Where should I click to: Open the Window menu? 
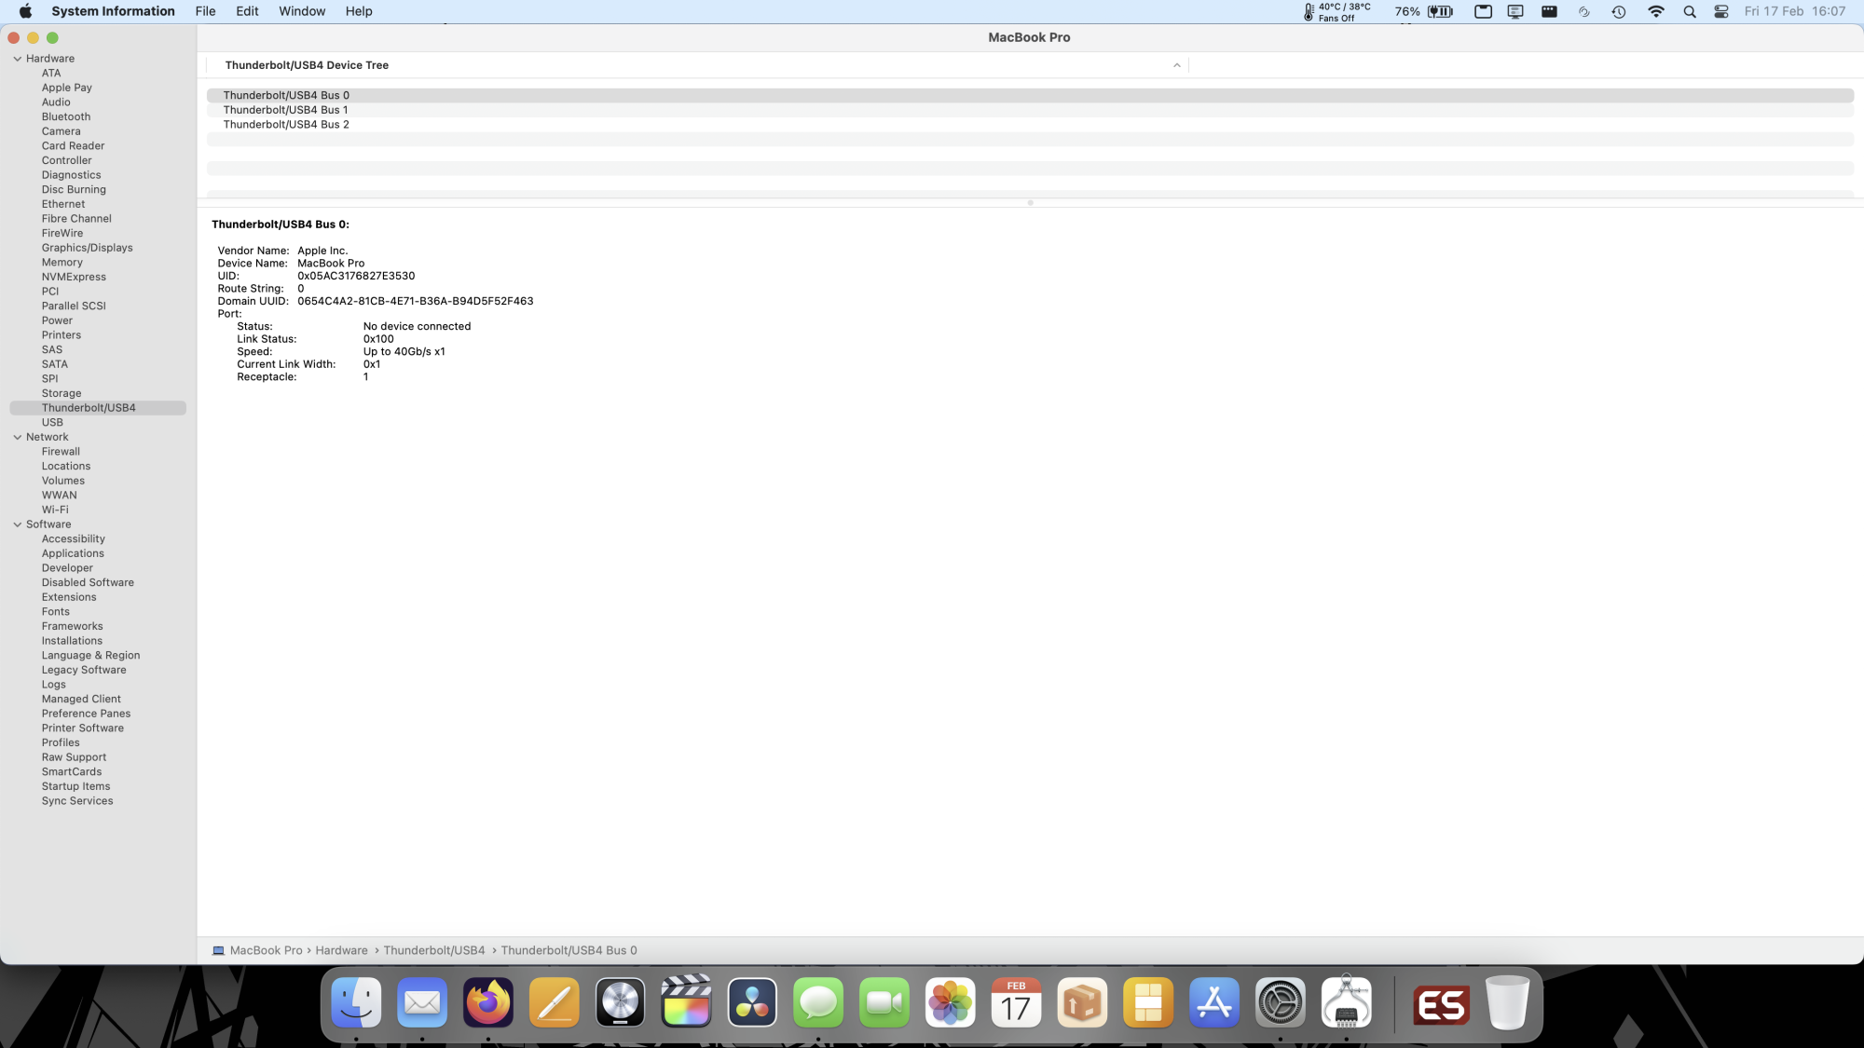[302, 11]
